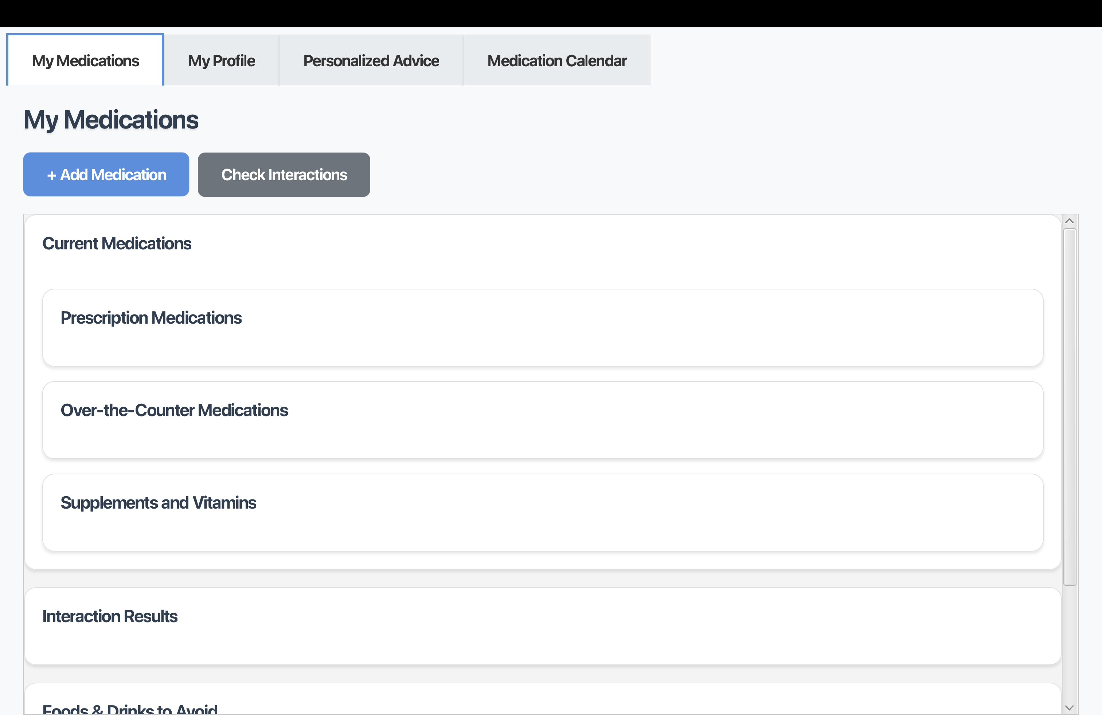Viewport: 1102px width, 715px height.
Task: Click the Foods & Drinks to Avoid heading
Action: pyautogui.click(x=130, y=709)
